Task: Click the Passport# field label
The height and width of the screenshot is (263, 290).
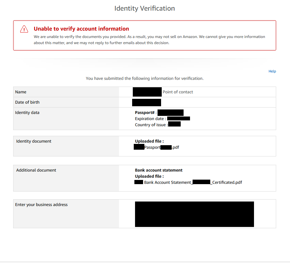Action: [x=146, y=113]
